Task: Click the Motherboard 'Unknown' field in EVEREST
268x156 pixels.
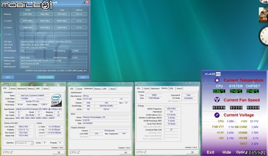Action: 53,67
